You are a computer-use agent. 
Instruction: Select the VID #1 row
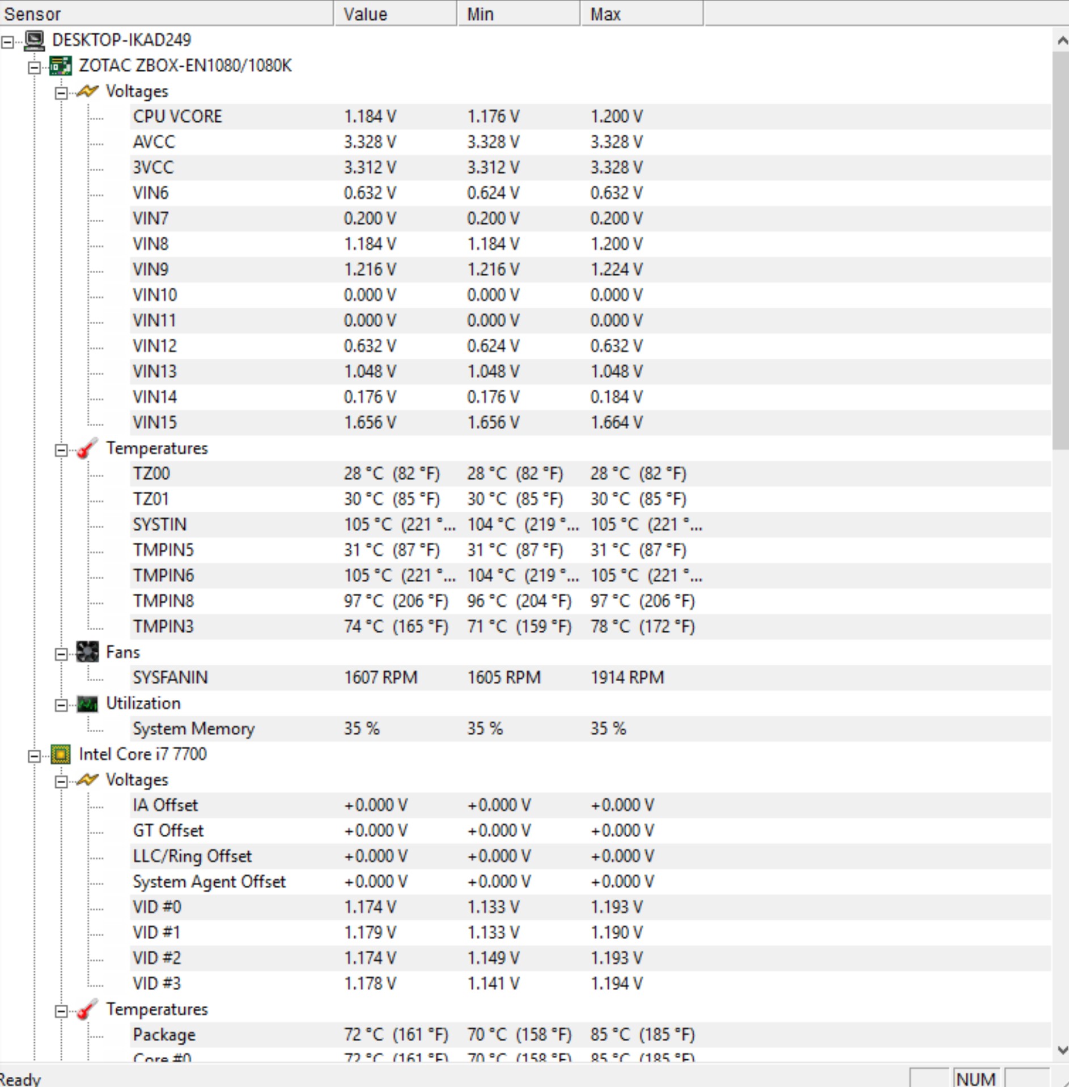point(590,933)
